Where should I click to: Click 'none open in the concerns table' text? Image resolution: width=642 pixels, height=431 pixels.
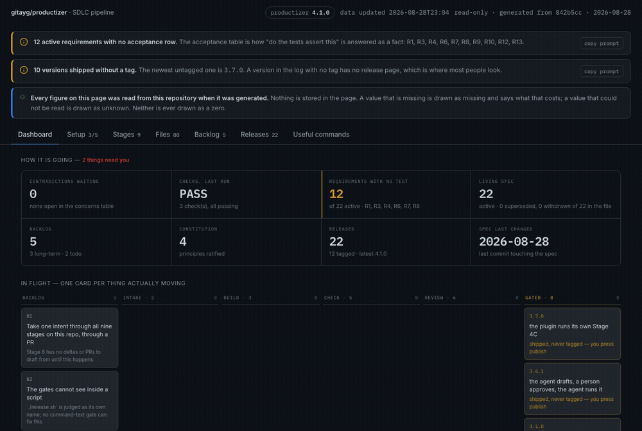tap(72, 206)
